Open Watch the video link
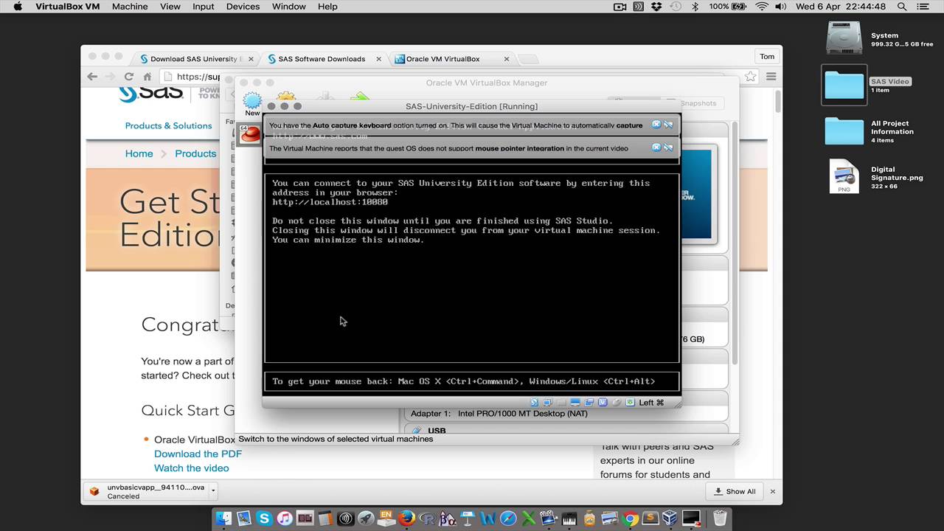The width and height of the screenshot is (944, 531). coord(191,468)
